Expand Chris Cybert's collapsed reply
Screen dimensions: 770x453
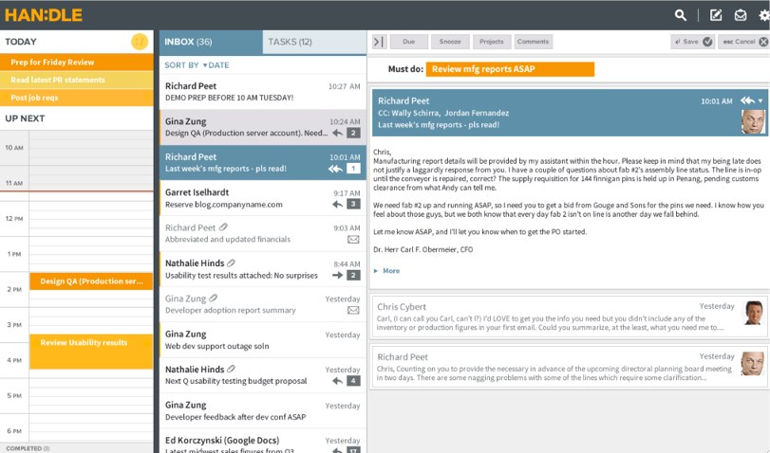click(570, 317)
